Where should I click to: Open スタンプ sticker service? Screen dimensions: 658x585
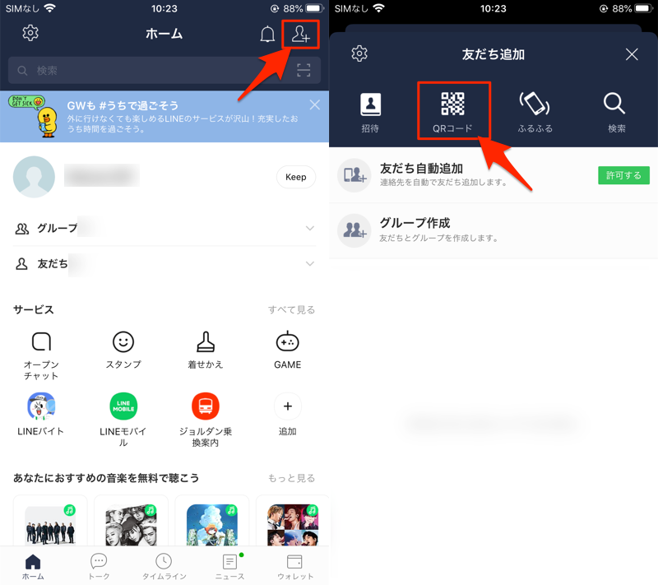pyautogui.click(x=123, y=350)
